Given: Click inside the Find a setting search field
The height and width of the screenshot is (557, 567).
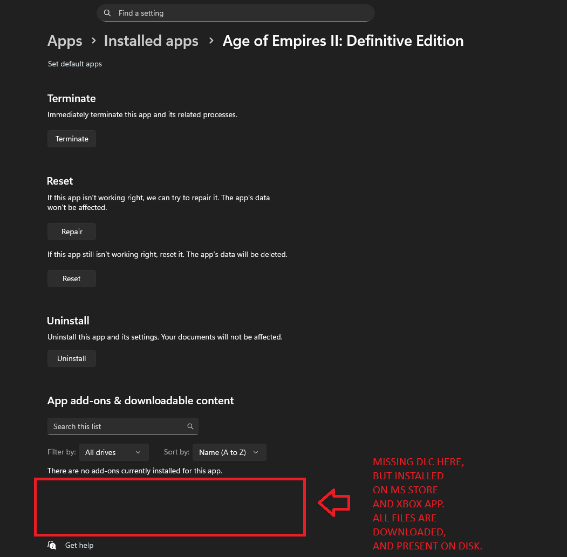Looking at the screenshot, I should click(x=235, y=12).
